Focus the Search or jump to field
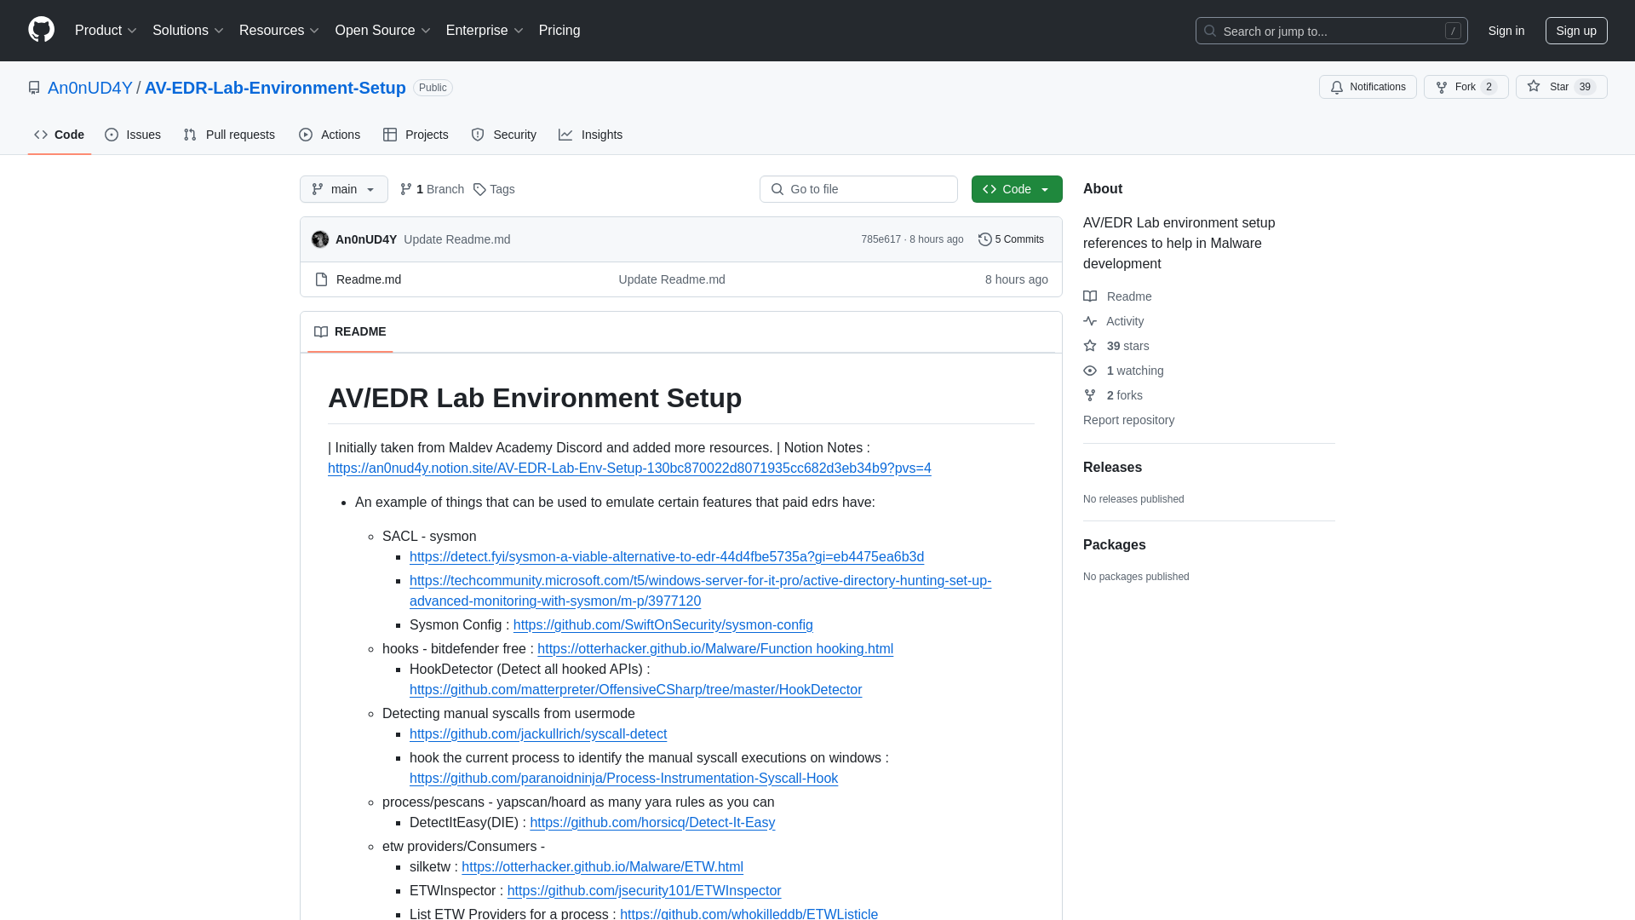This screenshot has width=1635, height=920. [x=1331, y=31]
